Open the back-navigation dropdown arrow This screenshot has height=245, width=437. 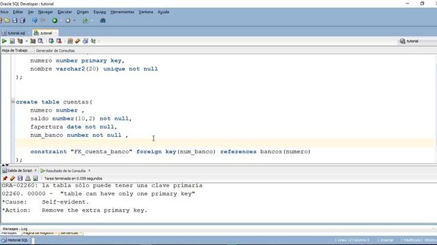tap(61, 20)
